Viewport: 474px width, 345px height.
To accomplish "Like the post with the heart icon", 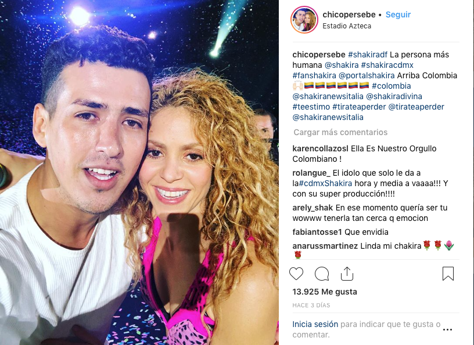I will pos(296,274).
